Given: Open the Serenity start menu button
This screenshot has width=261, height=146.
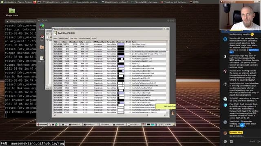Looking at the screenshot, I should point(42,125).
